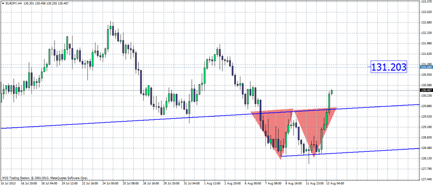The height and width of the screenshot is (186, 433).
Task: Click the 133.370 price axis label
Action: pyautogui.click(x=425, y=2)
